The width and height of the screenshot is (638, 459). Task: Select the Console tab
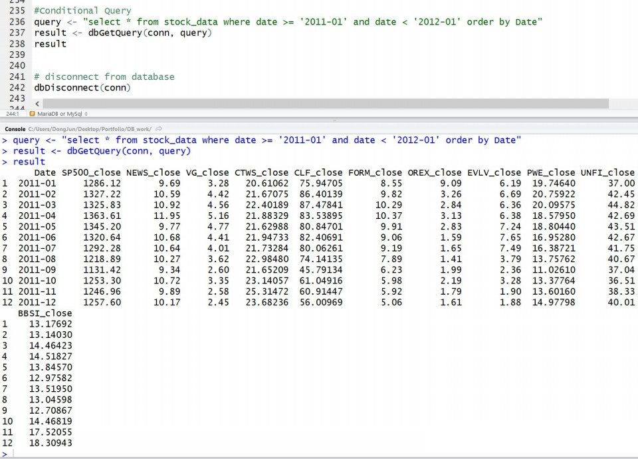pyautogui.click(x=15, y=129)
